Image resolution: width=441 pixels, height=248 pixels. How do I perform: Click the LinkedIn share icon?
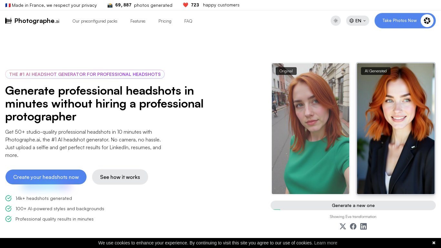point(364,226)
